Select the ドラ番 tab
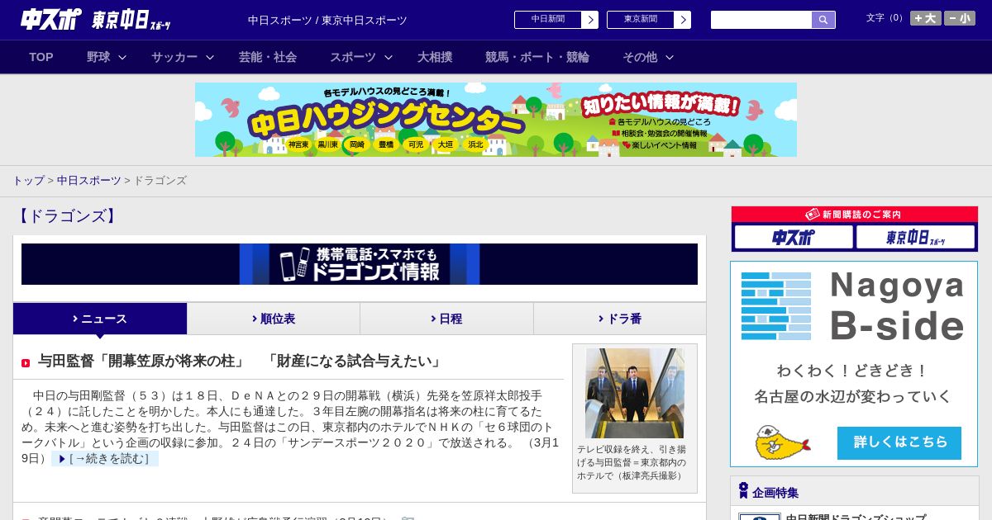Image resolution: width=992 pixels, height=520 pixels. click(620, 319)
